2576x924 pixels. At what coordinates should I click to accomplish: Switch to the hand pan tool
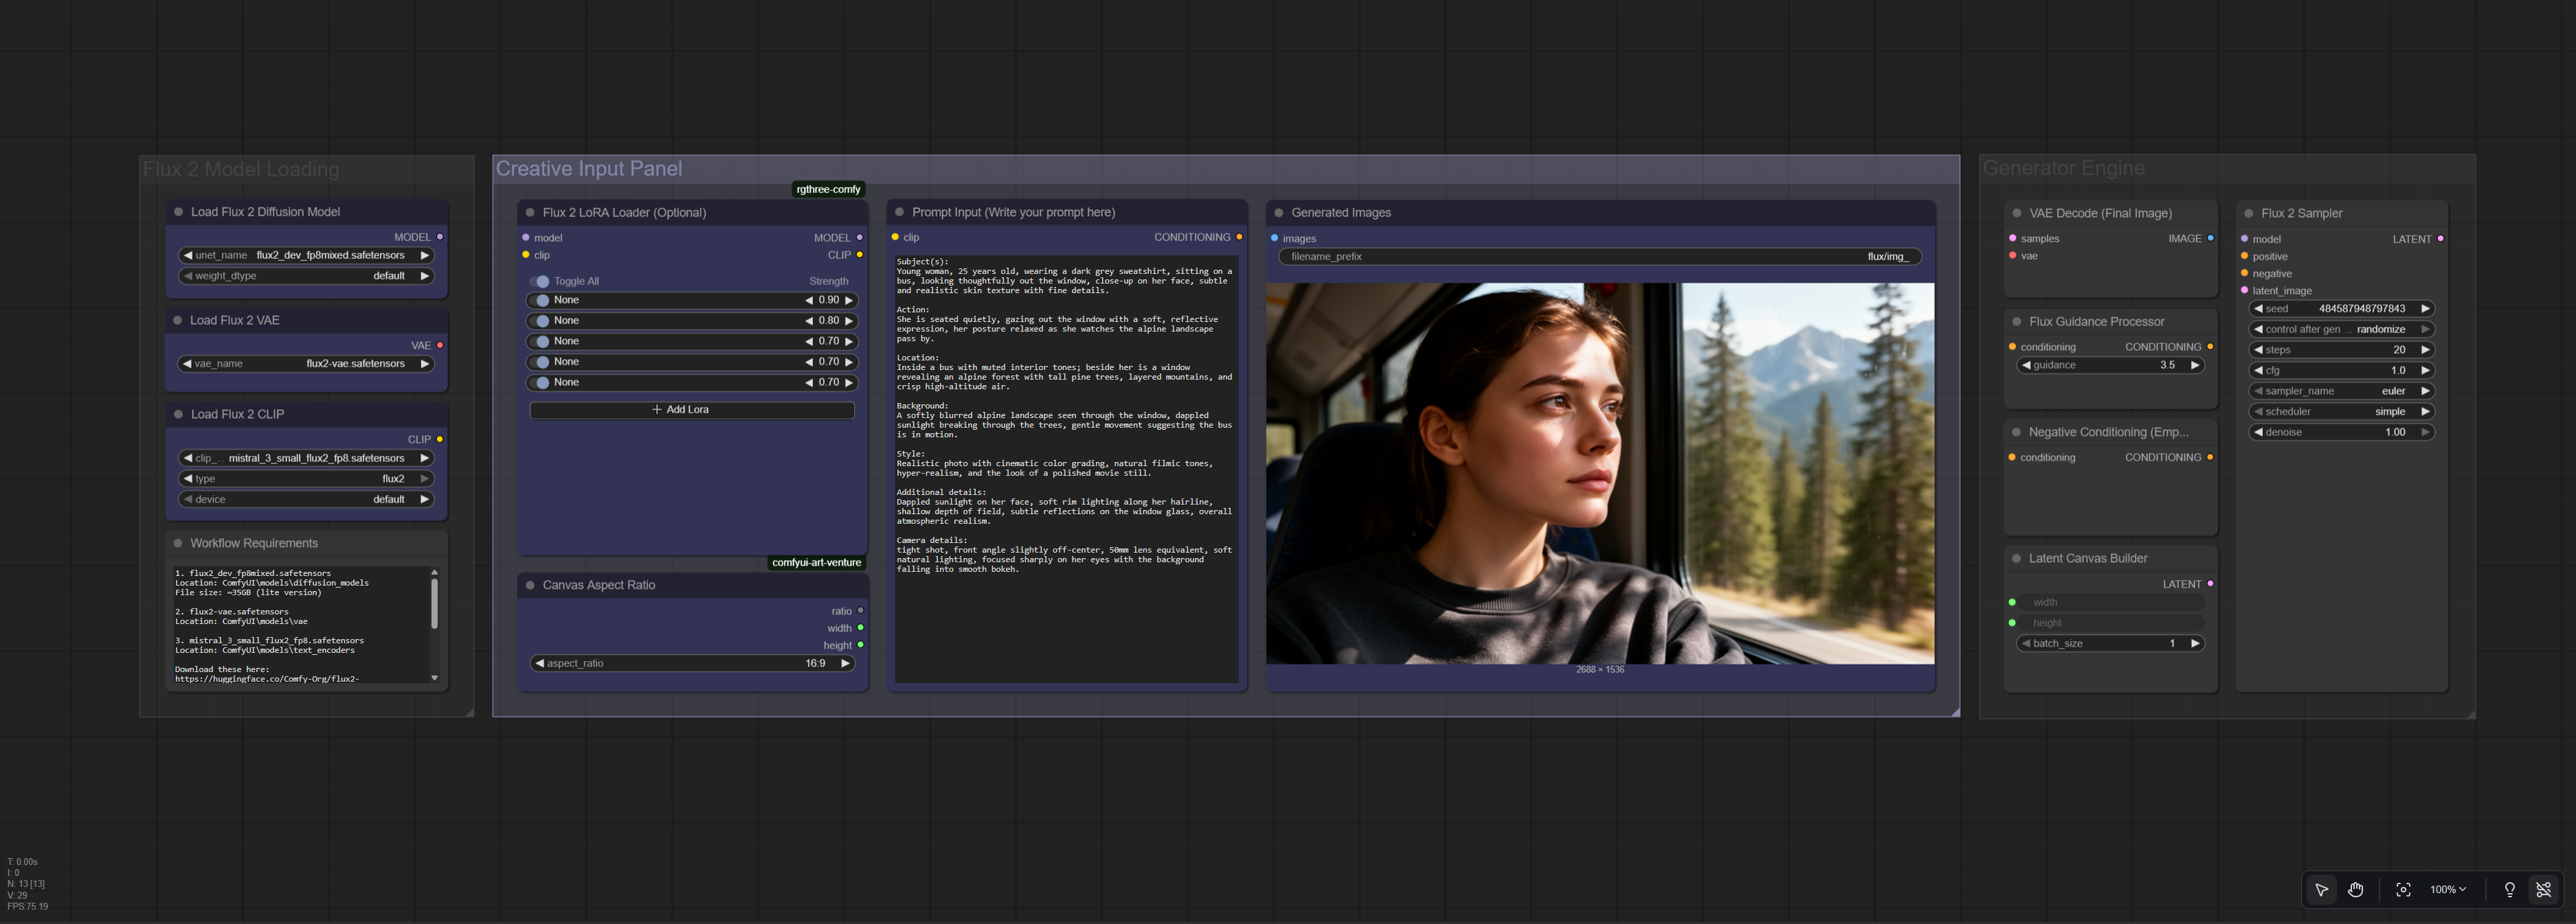click(2355, 889)
